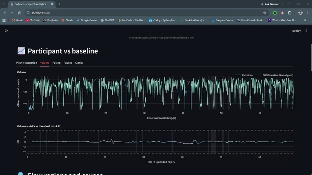Click Ask Gemini button
This screenshot has width=312, height=175.
270,4
